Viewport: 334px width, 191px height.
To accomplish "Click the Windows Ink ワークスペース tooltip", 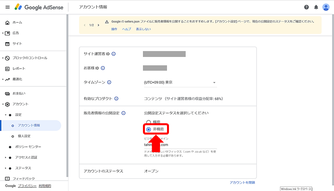I will [x=296, y=189].
